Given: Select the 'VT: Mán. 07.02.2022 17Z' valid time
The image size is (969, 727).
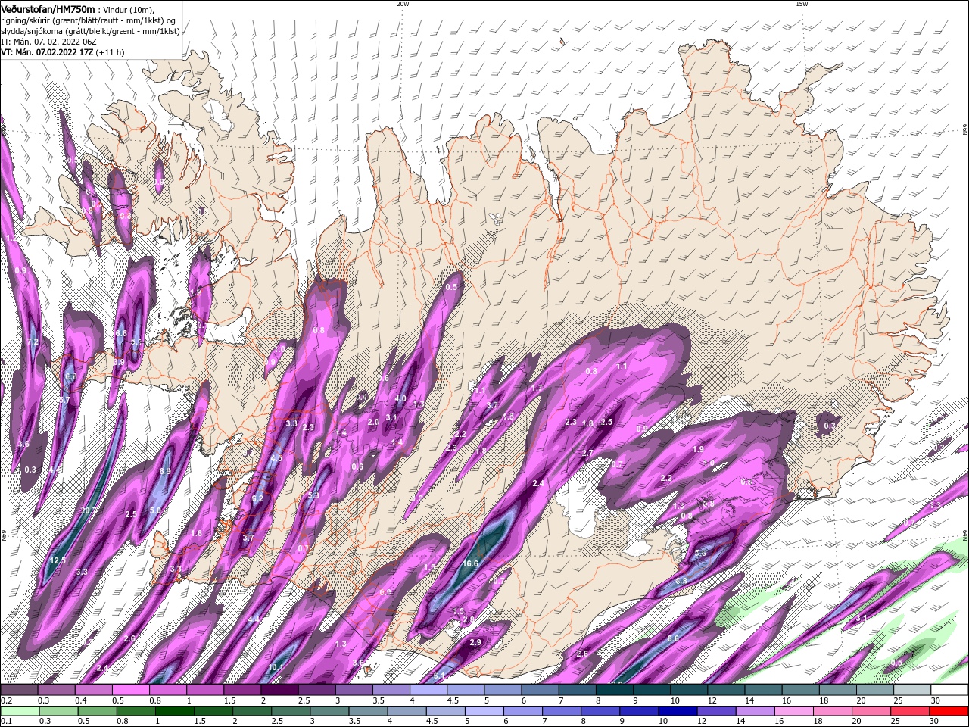Looking at the screenshot, I should click(x=46, y=52).
